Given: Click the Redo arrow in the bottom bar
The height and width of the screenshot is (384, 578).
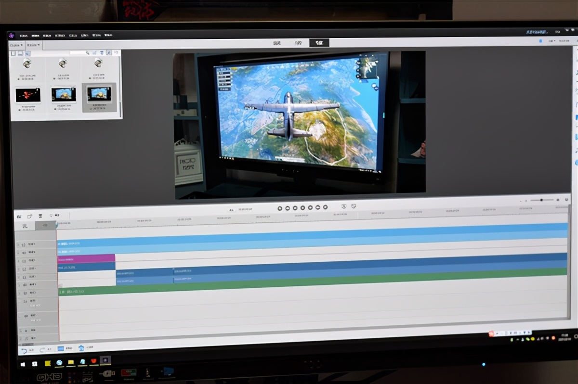Looking at the screenshot, I should (42, 349).
